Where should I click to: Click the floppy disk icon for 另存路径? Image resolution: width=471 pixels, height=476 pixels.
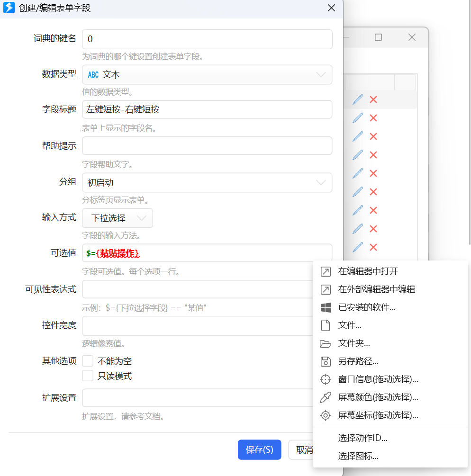(326, 361)
